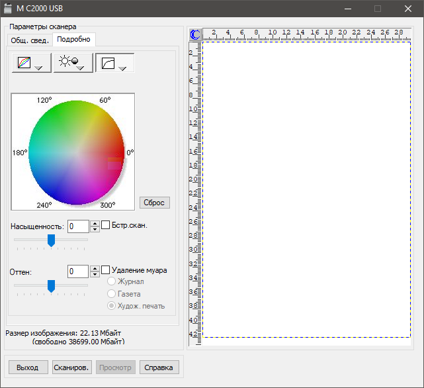
Task: Increase Оттен value with the up arrow
Action: click(95, 267)
